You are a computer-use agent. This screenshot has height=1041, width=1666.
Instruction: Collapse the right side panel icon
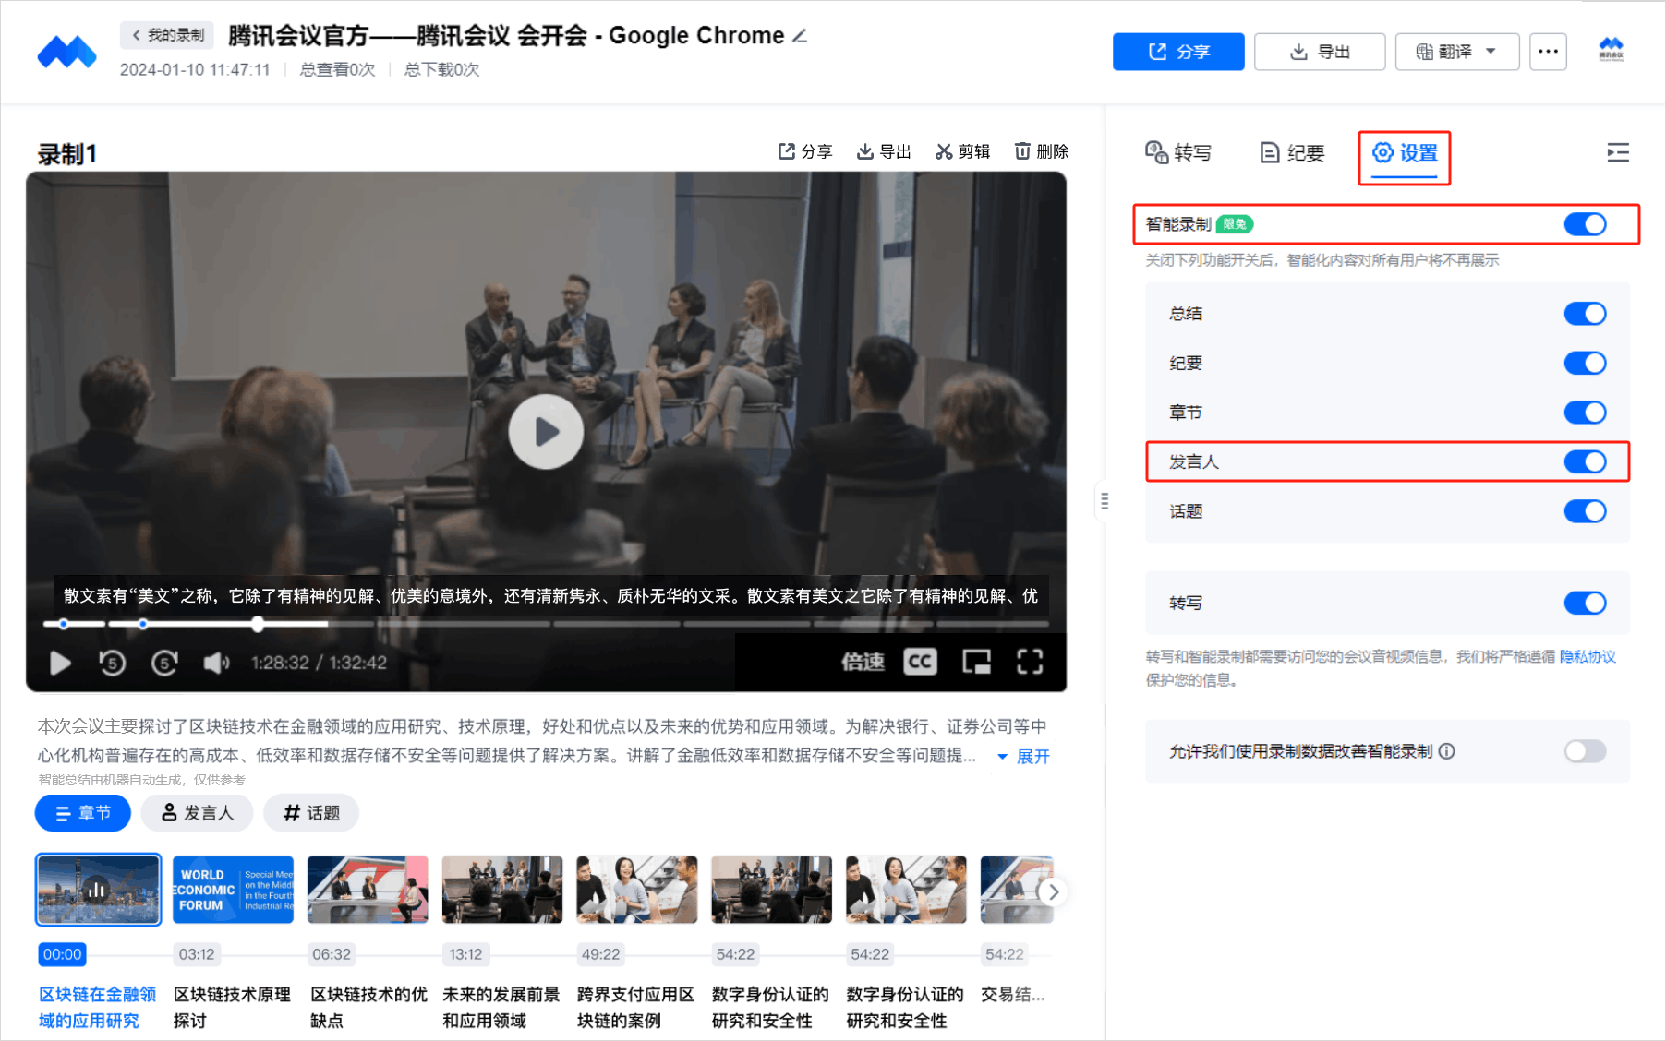1617,152
